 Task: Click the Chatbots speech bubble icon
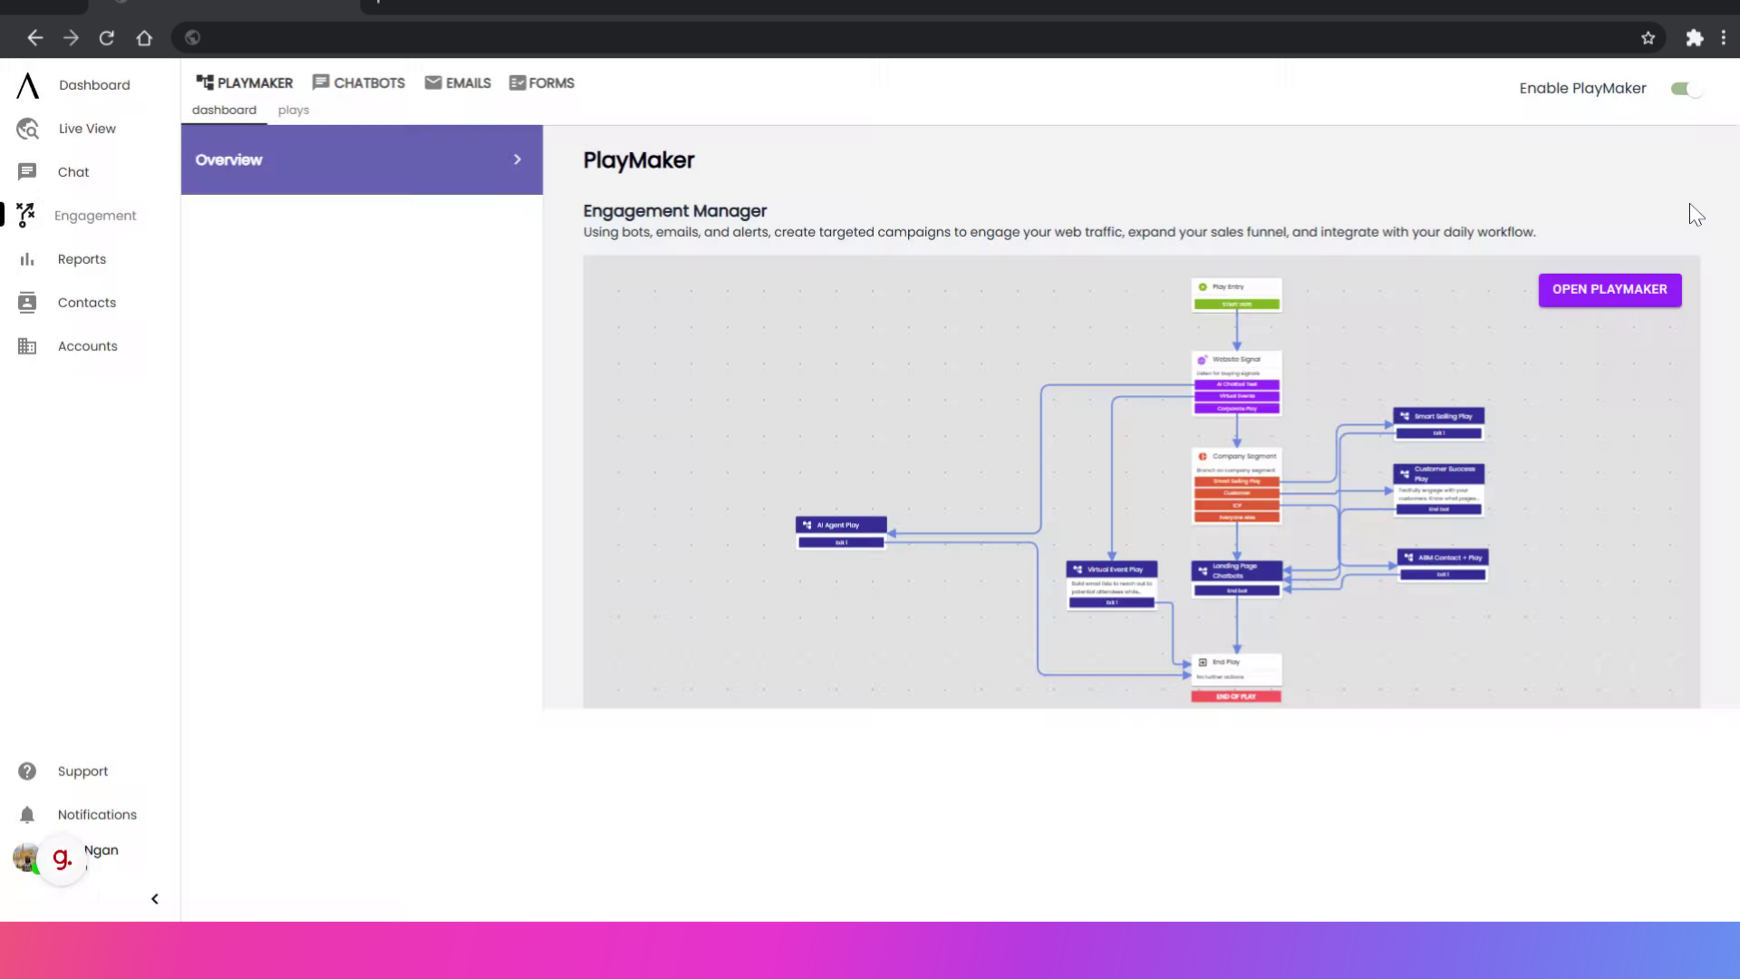click(321, 82)
